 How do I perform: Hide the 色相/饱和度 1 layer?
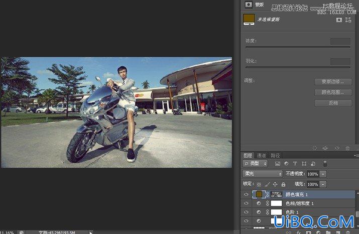pyautogui.click(x=246, y=203)
